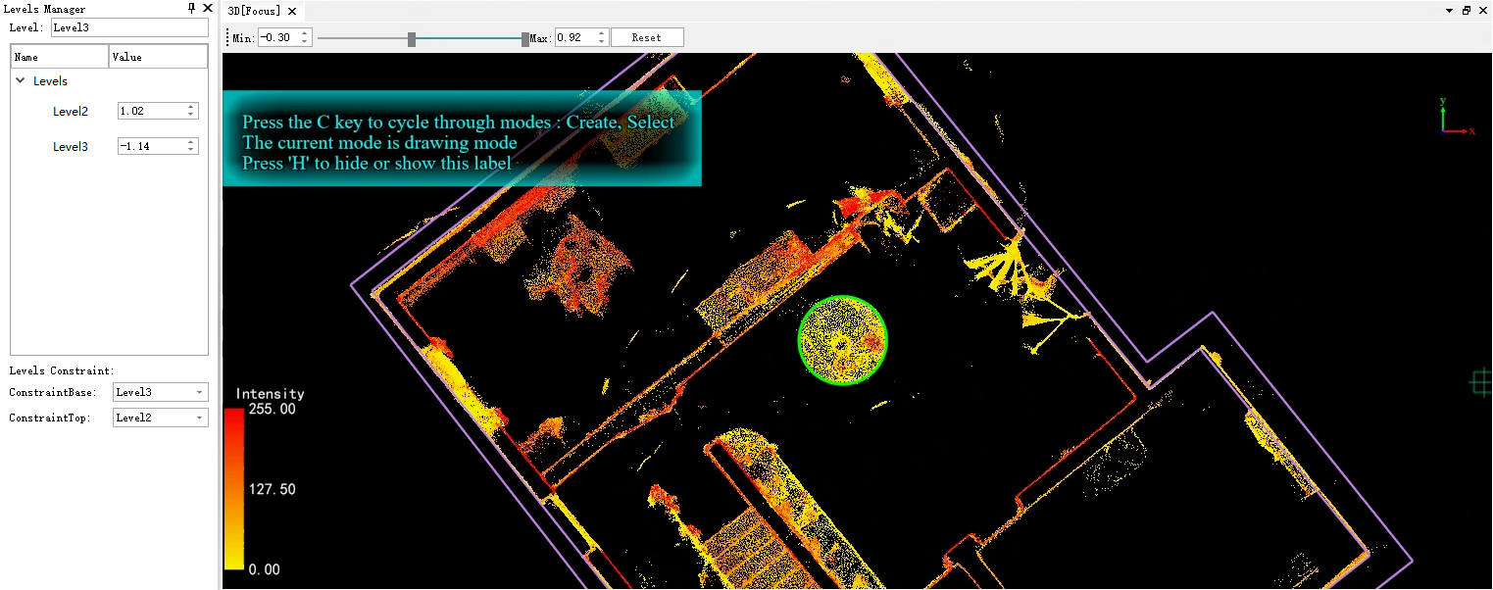Open the viewport tab list dropdown arrow

[1450, 11]
